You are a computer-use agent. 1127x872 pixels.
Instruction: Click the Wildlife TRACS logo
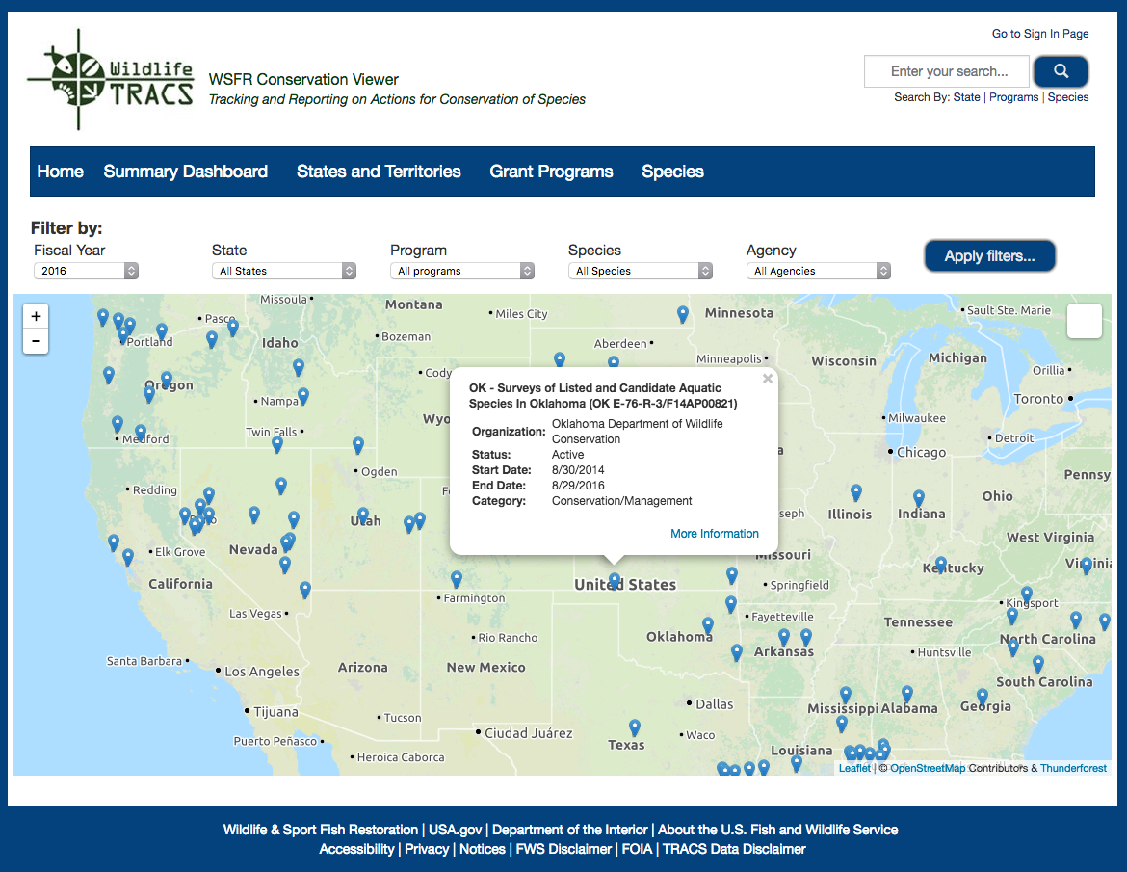tap(110, 80)
